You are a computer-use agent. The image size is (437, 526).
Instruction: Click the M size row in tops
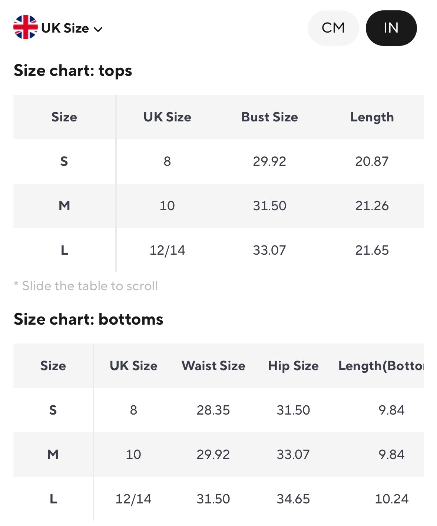[64, 206]
